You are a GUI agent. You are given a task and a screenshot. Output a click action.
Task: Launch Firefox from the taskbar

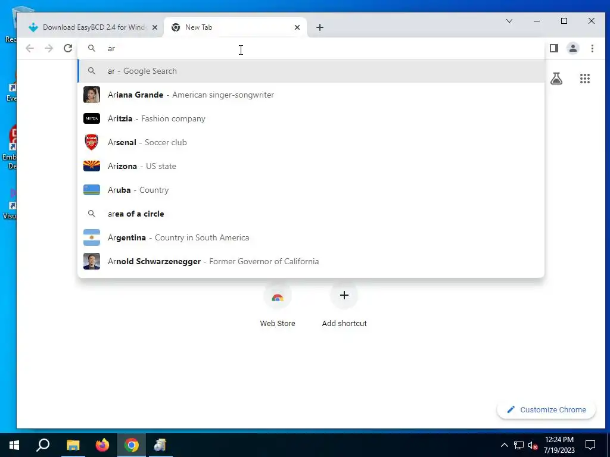pos(102,445)
